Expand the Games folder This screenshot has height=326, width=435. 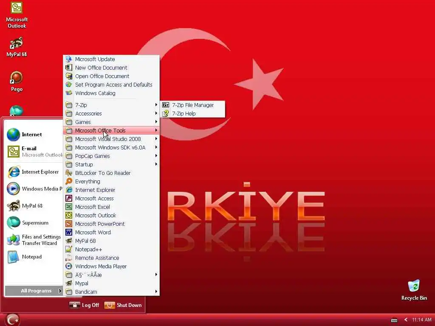click(x=111, y=122)
